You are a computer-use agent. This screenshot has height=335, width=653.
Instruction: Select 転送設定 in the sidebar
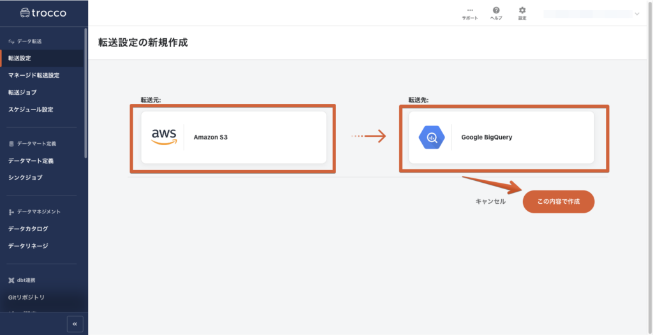pyautogui.click(x=20, y=58)
